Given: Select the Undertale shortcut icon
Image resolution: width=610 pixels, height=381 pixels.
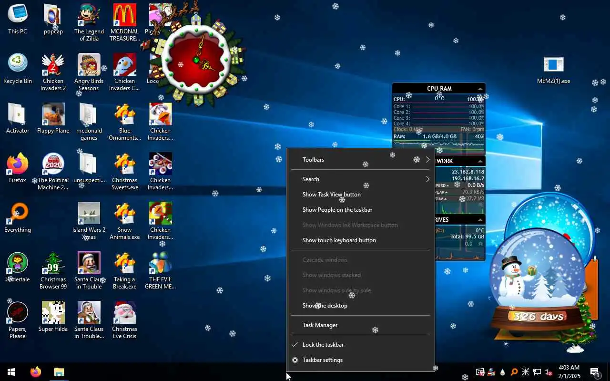Looking at the screenshot, I should pyautogui.click(x=18, y=268).
